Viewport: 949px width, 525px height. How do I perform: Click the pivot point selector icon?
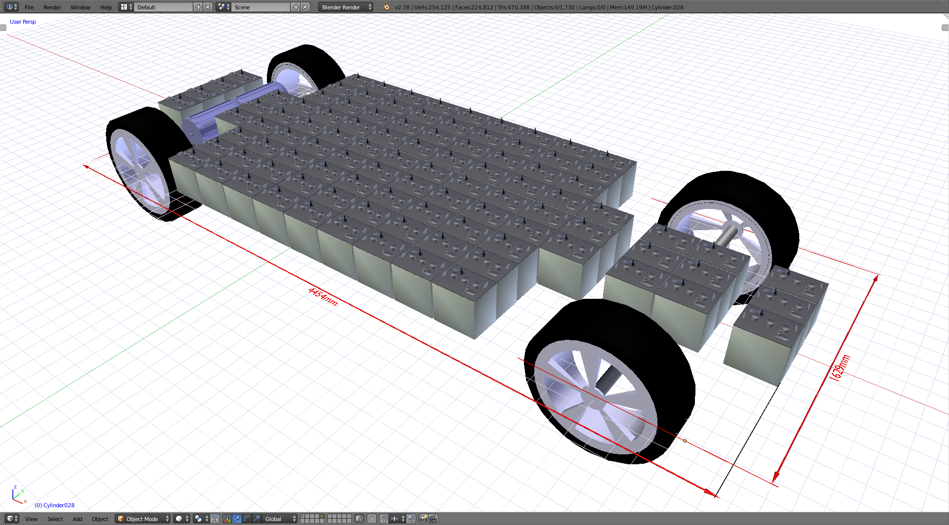199,519
